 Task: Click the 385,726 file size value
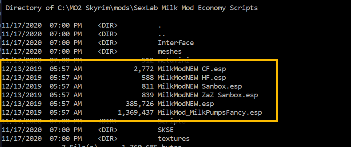point(140,104)
